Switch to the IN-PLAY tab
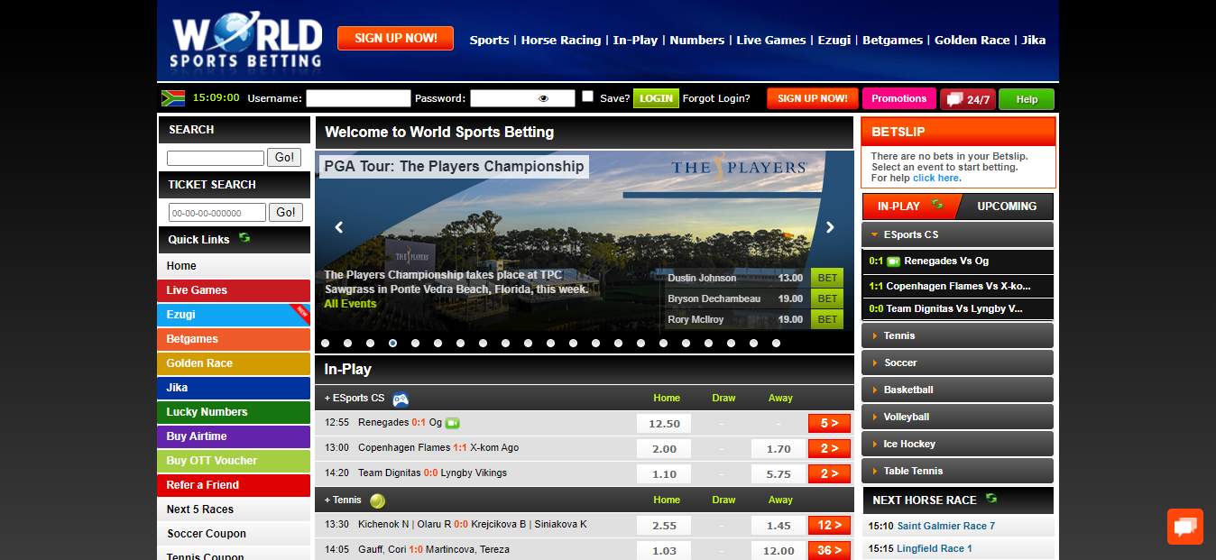The image size is (1216, 560). [911, 207]
